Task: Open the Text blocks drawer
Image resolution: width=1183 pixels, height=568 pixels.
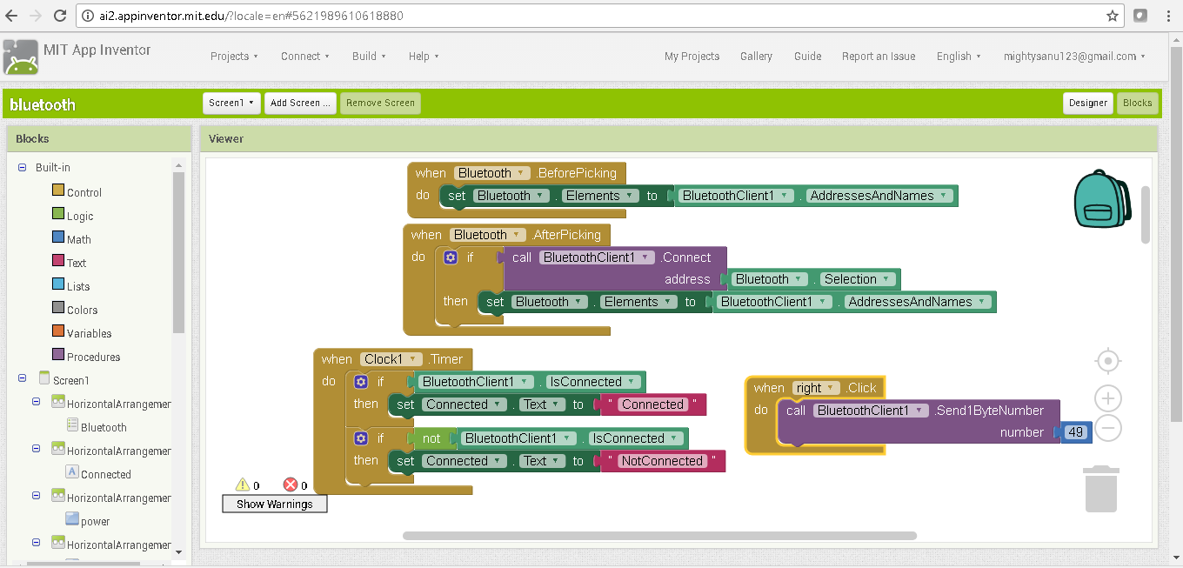Action: tap(70, 263)
